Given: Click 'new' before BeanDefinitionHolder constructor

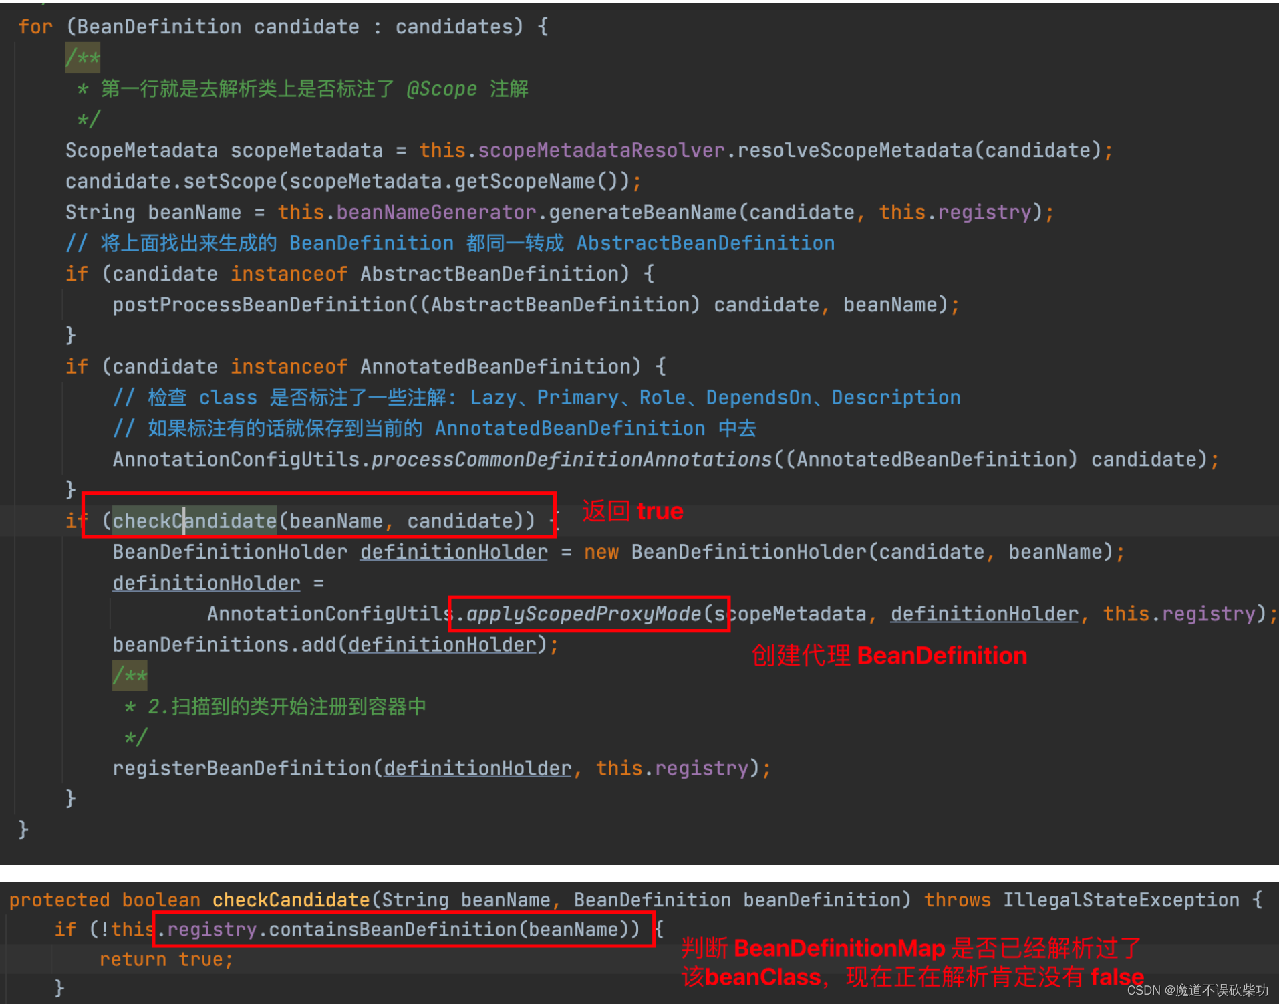Looking at the screenshot, I should point(601,552).
